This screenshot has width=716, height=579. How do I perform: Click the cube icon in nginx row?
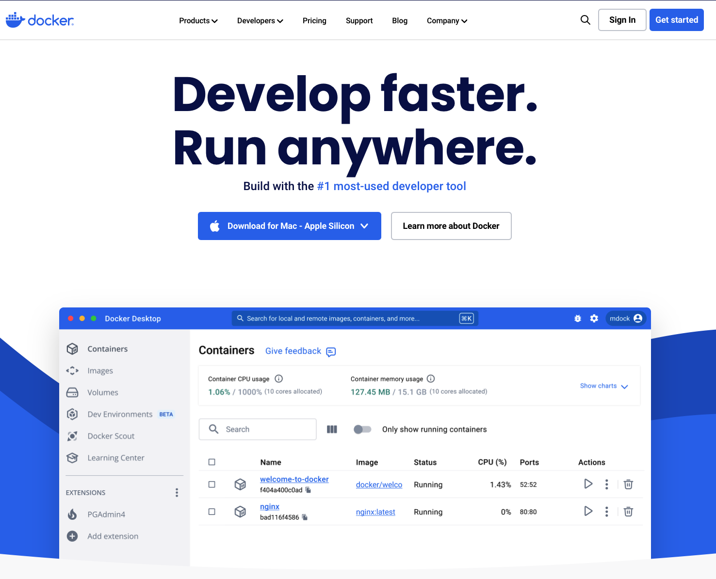(240, 511)
